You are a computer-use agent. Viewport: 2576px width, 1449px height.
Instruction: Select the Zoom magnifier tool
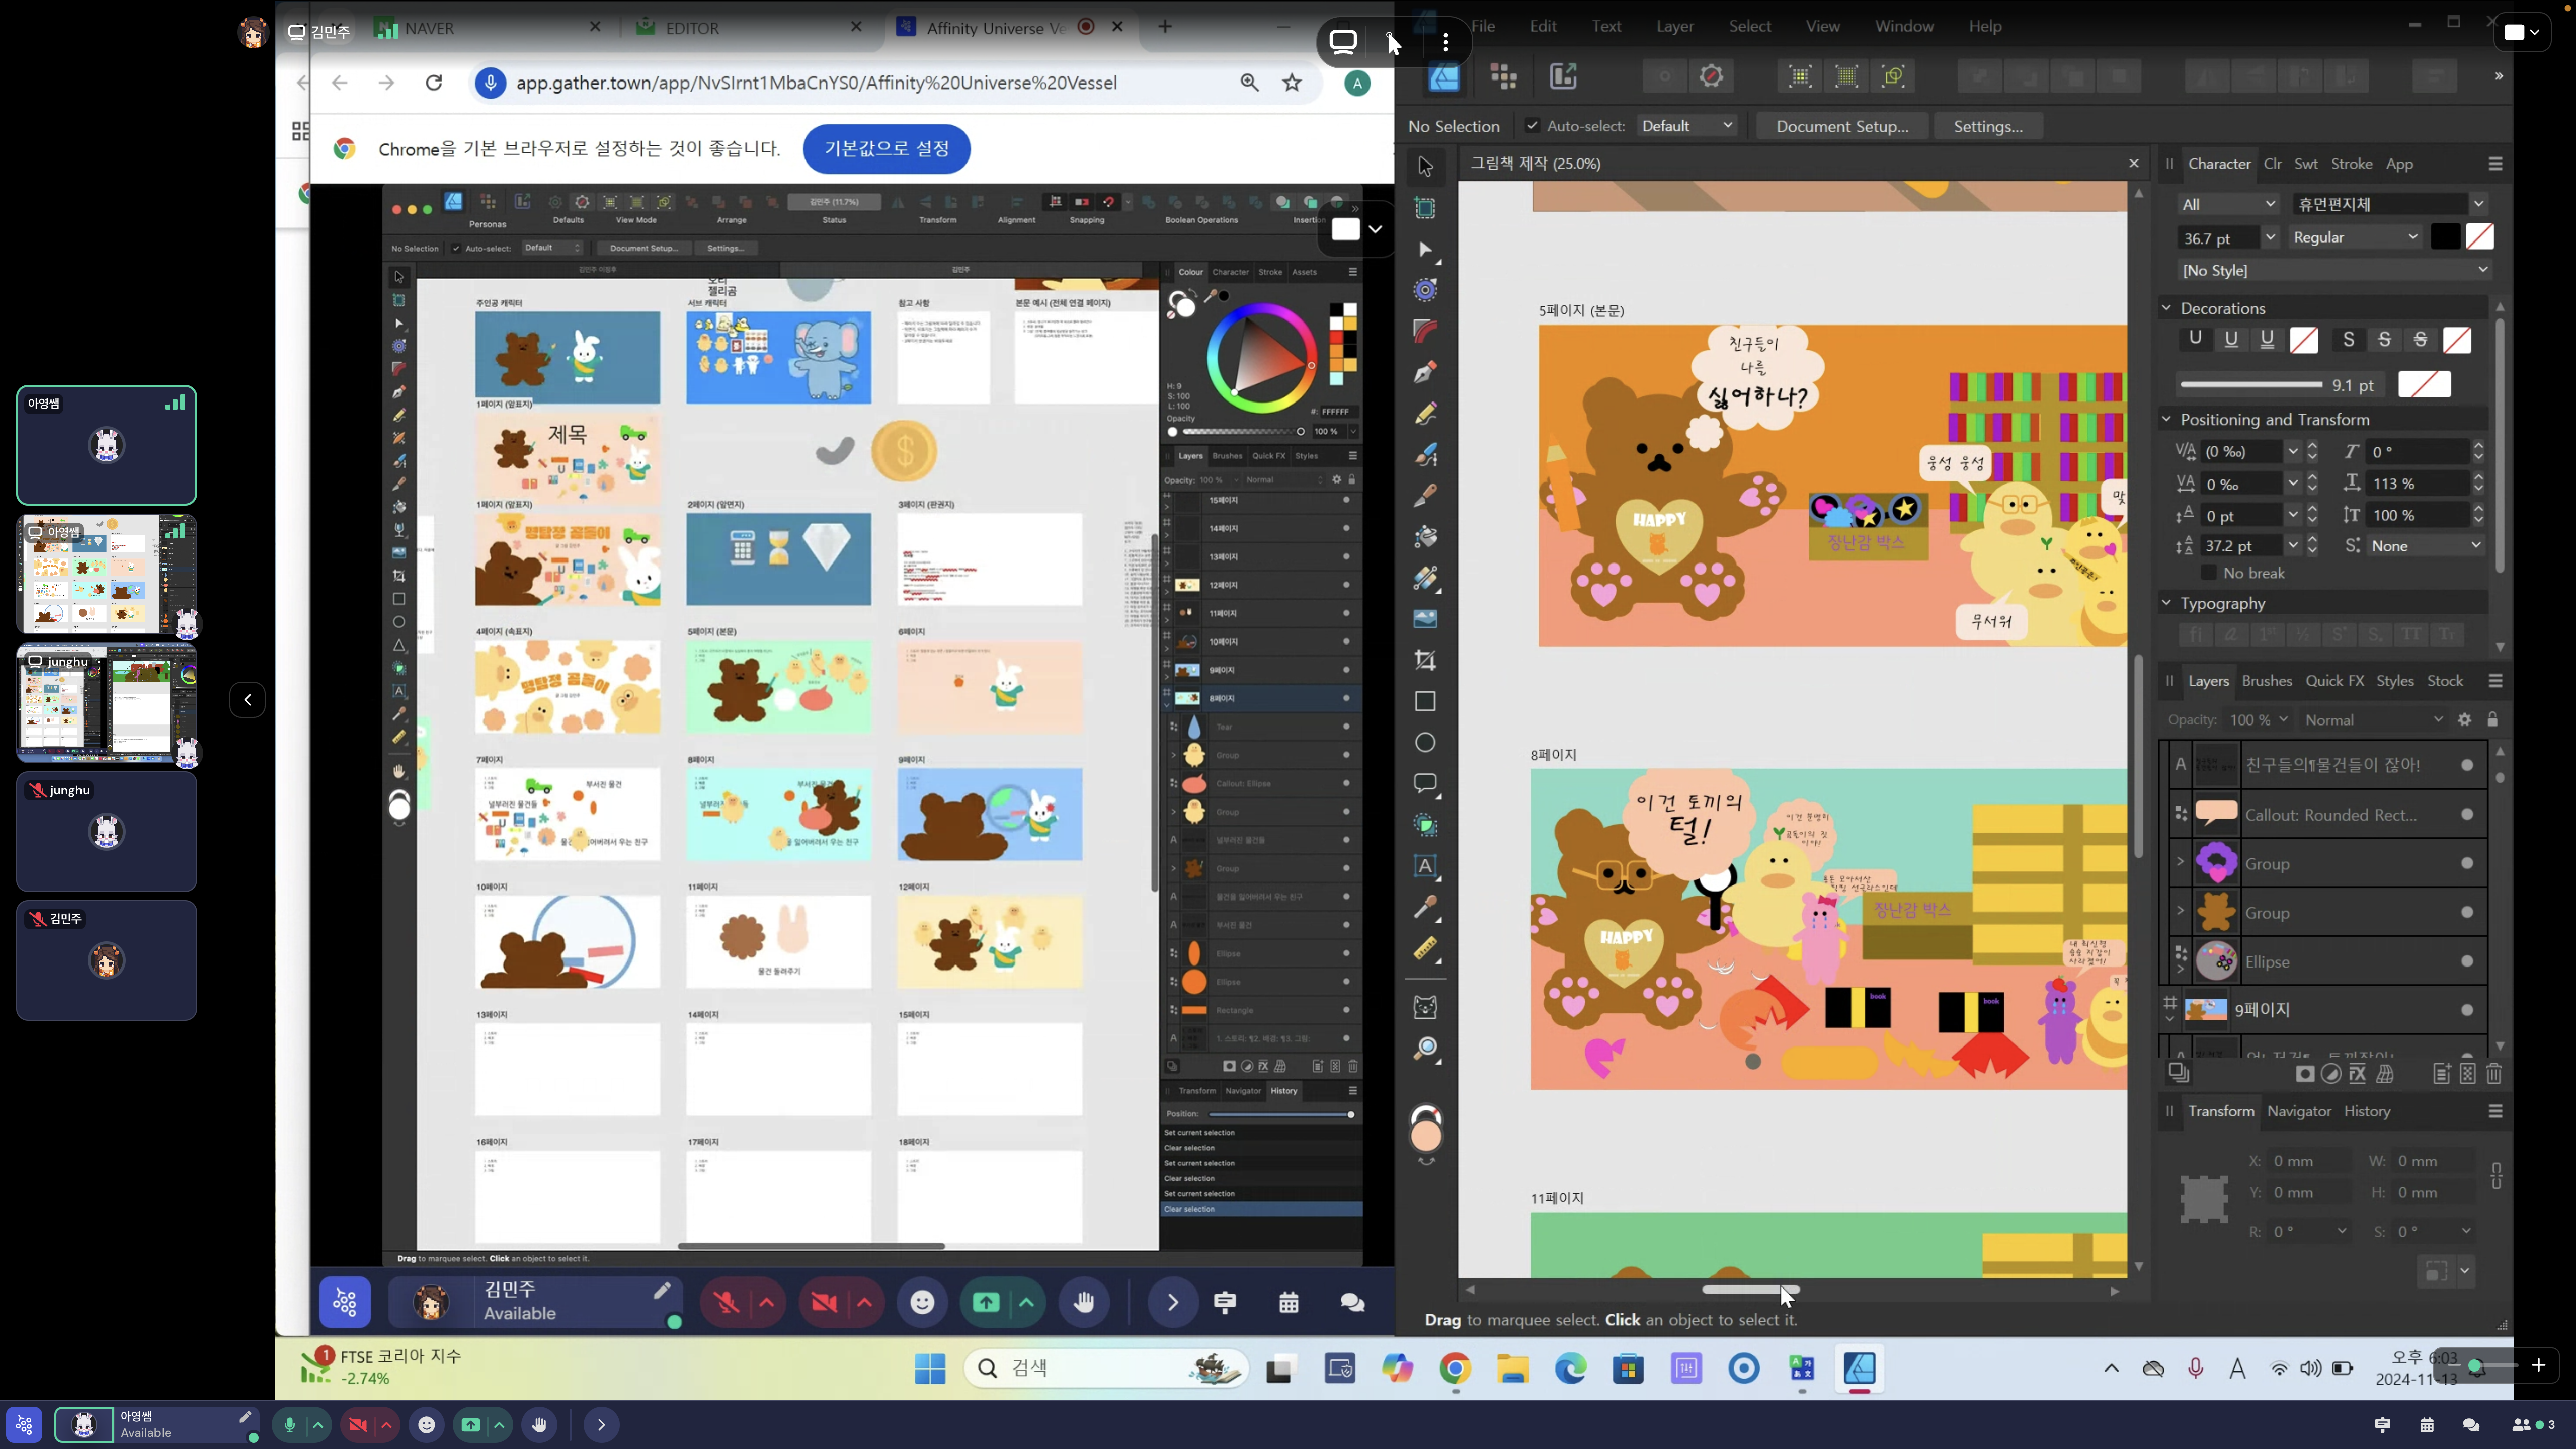tap(1426, 1048)
